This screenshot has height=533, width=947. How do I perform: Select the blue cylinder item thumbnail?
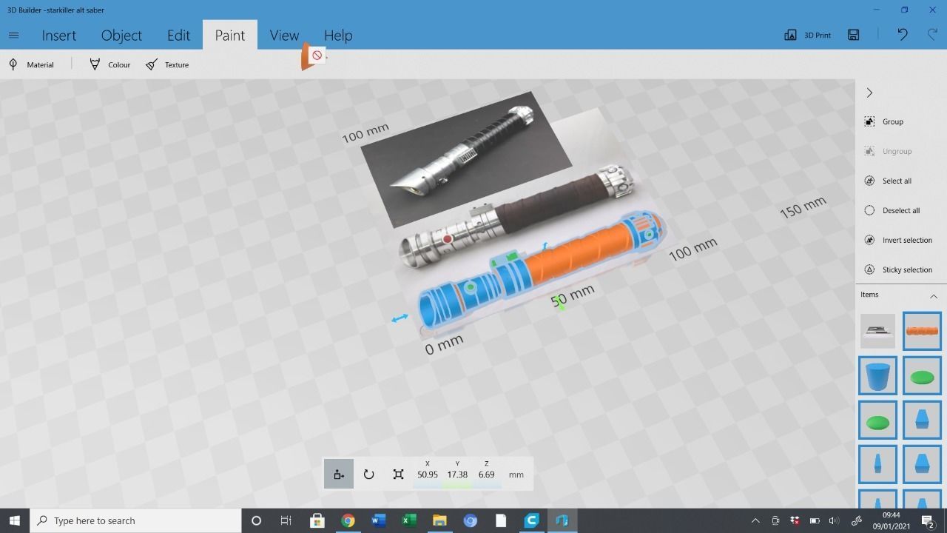click(877, 375)
